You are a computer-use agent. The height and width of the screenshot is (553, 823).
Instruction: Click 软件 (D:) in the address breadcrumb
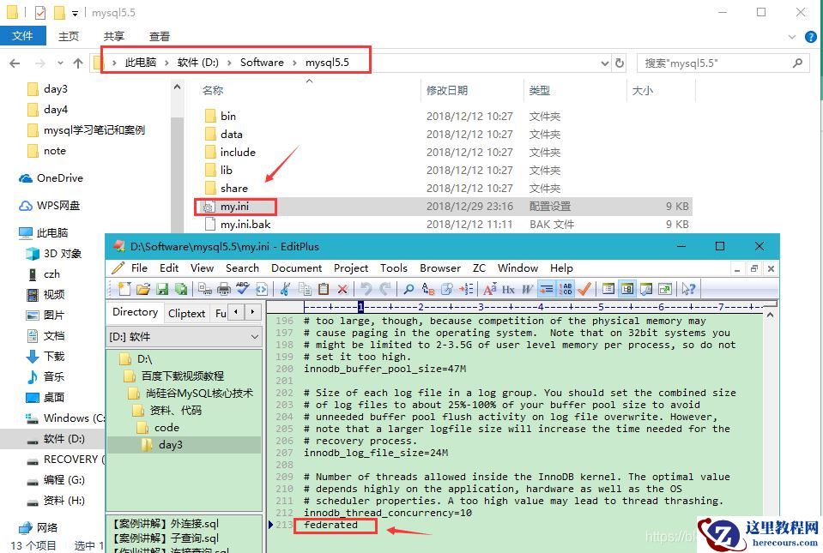tap(198, 63)
